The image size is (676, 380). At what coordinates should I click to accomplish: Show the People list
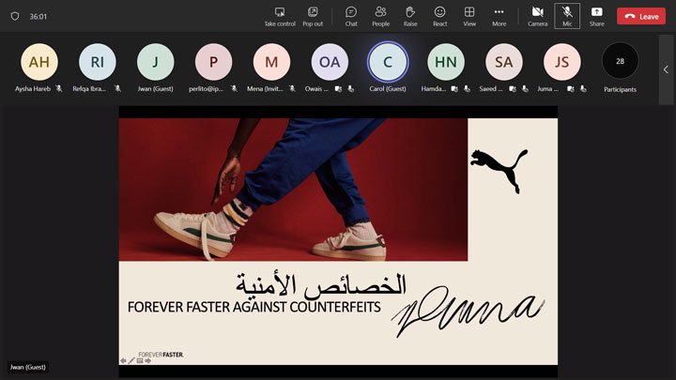380,16
